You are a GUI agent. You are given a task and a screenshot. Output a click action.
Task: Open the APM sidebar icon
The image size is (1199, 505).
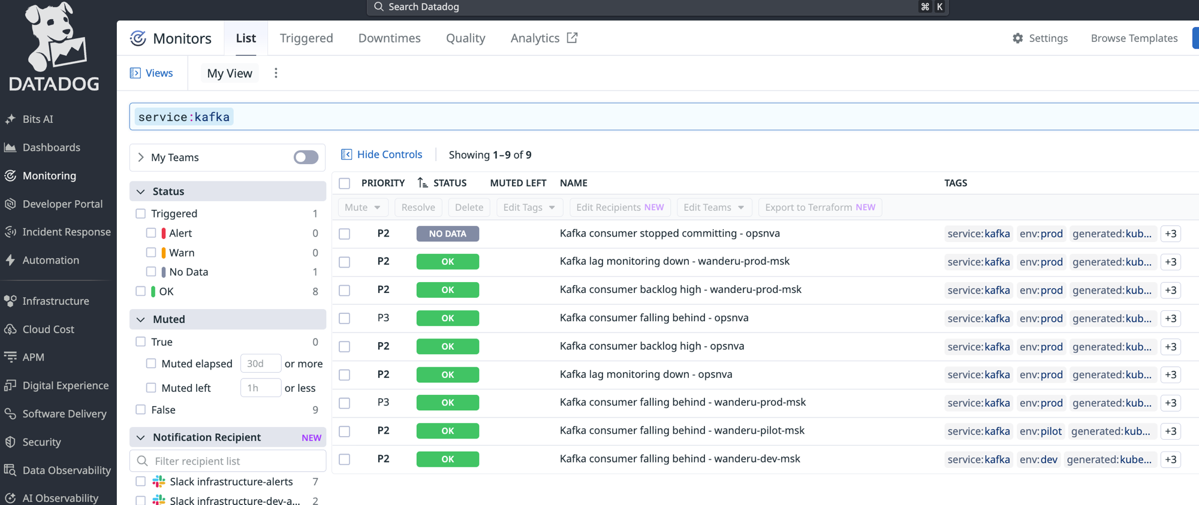click(10, 357)
